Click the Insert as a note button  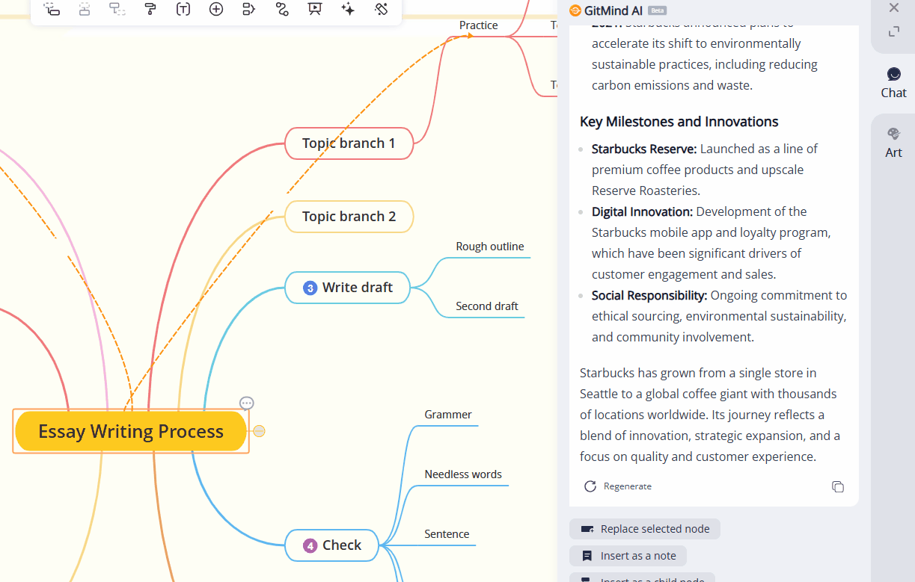coord(628,556)
